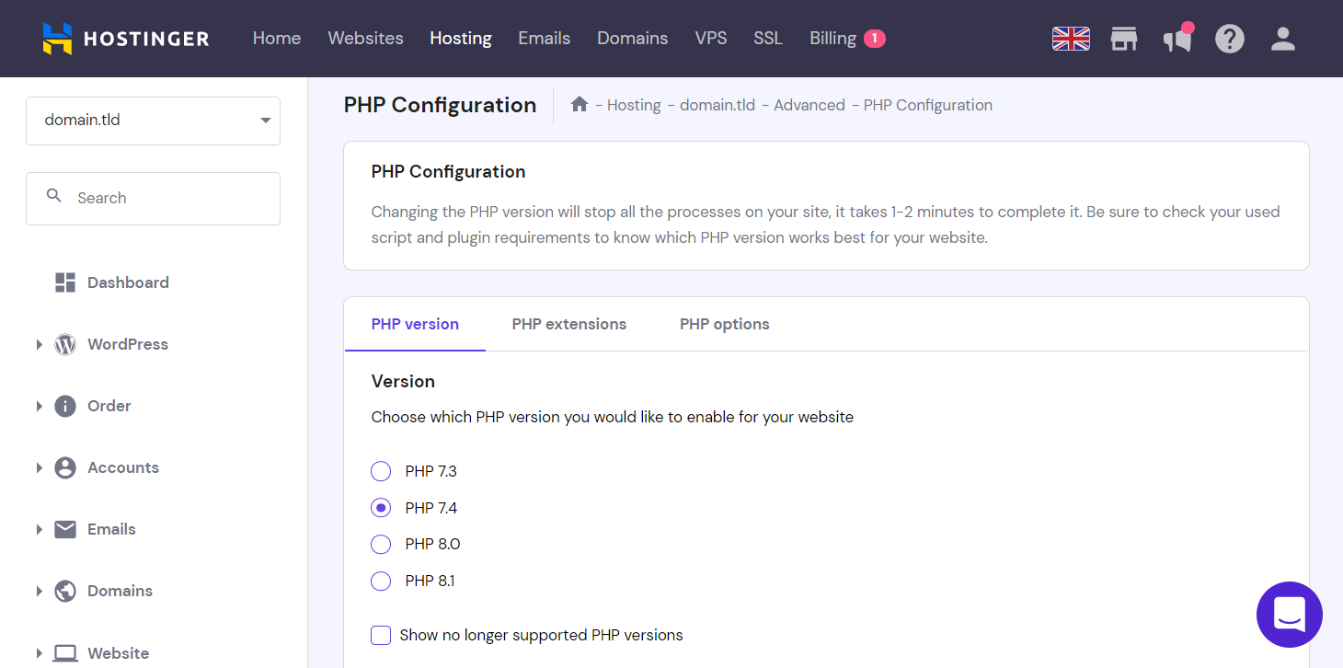Open the UK flag language selector
The width and height of the screenshot is (1343, 668).
pos(1071,39)
